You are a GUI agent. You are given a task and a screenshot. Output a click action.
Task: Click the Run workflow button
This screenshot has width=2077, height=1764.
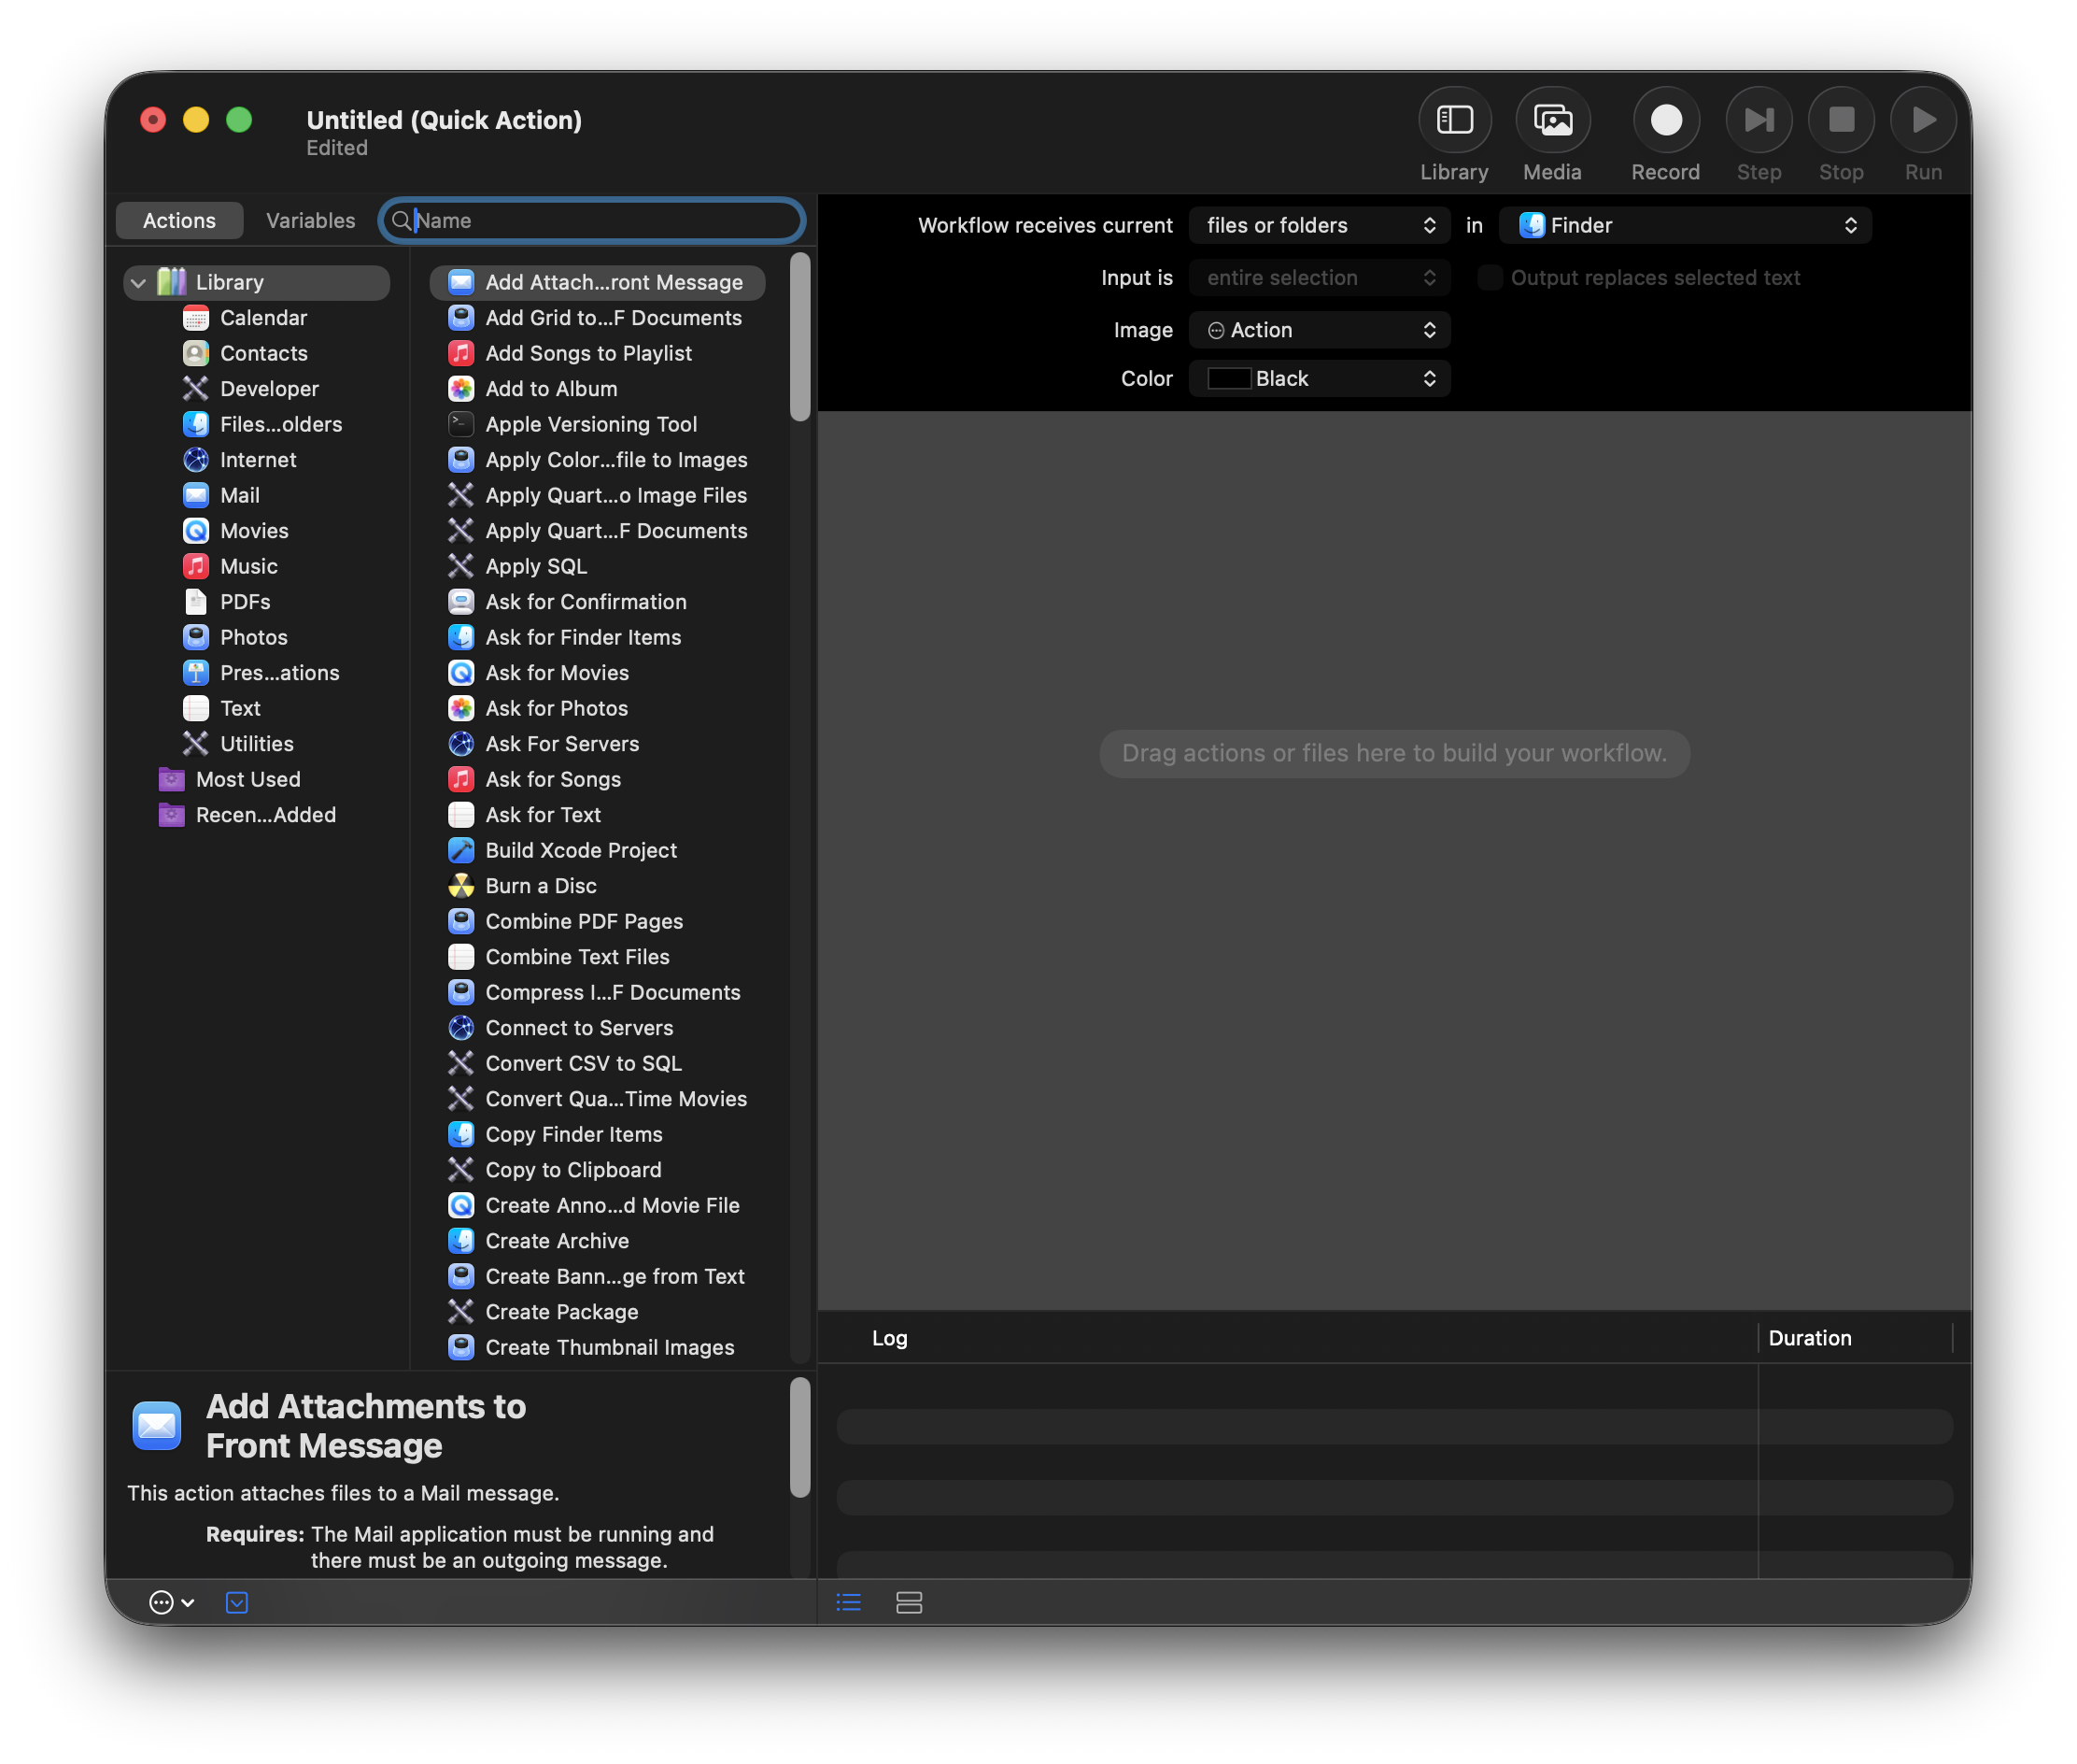[x=1923, y=121]
